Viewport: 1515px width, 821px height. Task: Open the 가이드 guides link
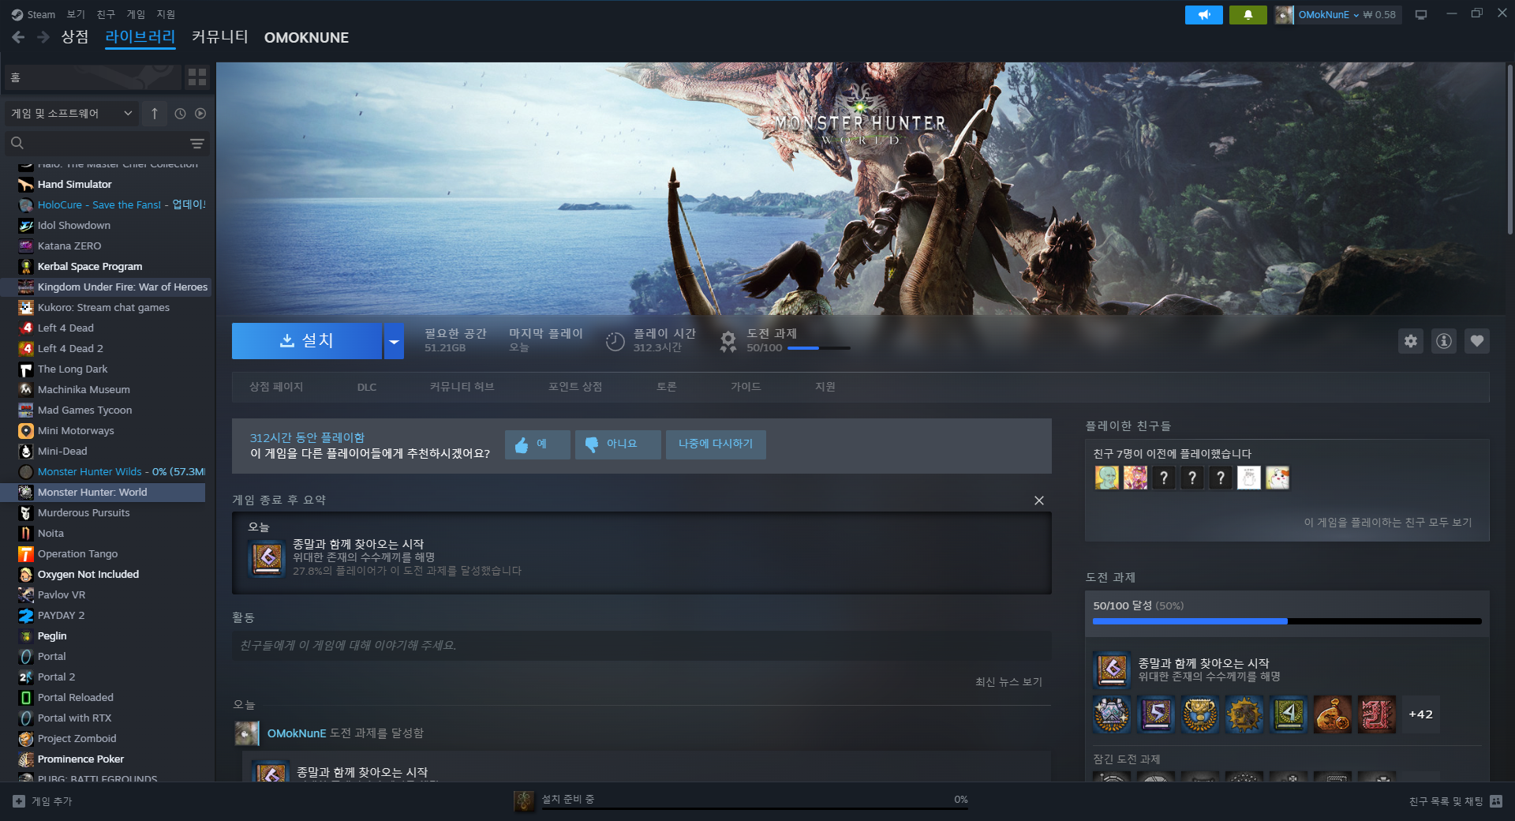pyautogui.click(x=746, y=387)
